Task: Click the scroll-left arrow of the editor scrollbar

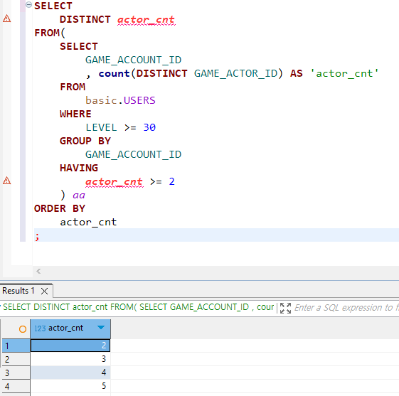Action: (38, 271)
